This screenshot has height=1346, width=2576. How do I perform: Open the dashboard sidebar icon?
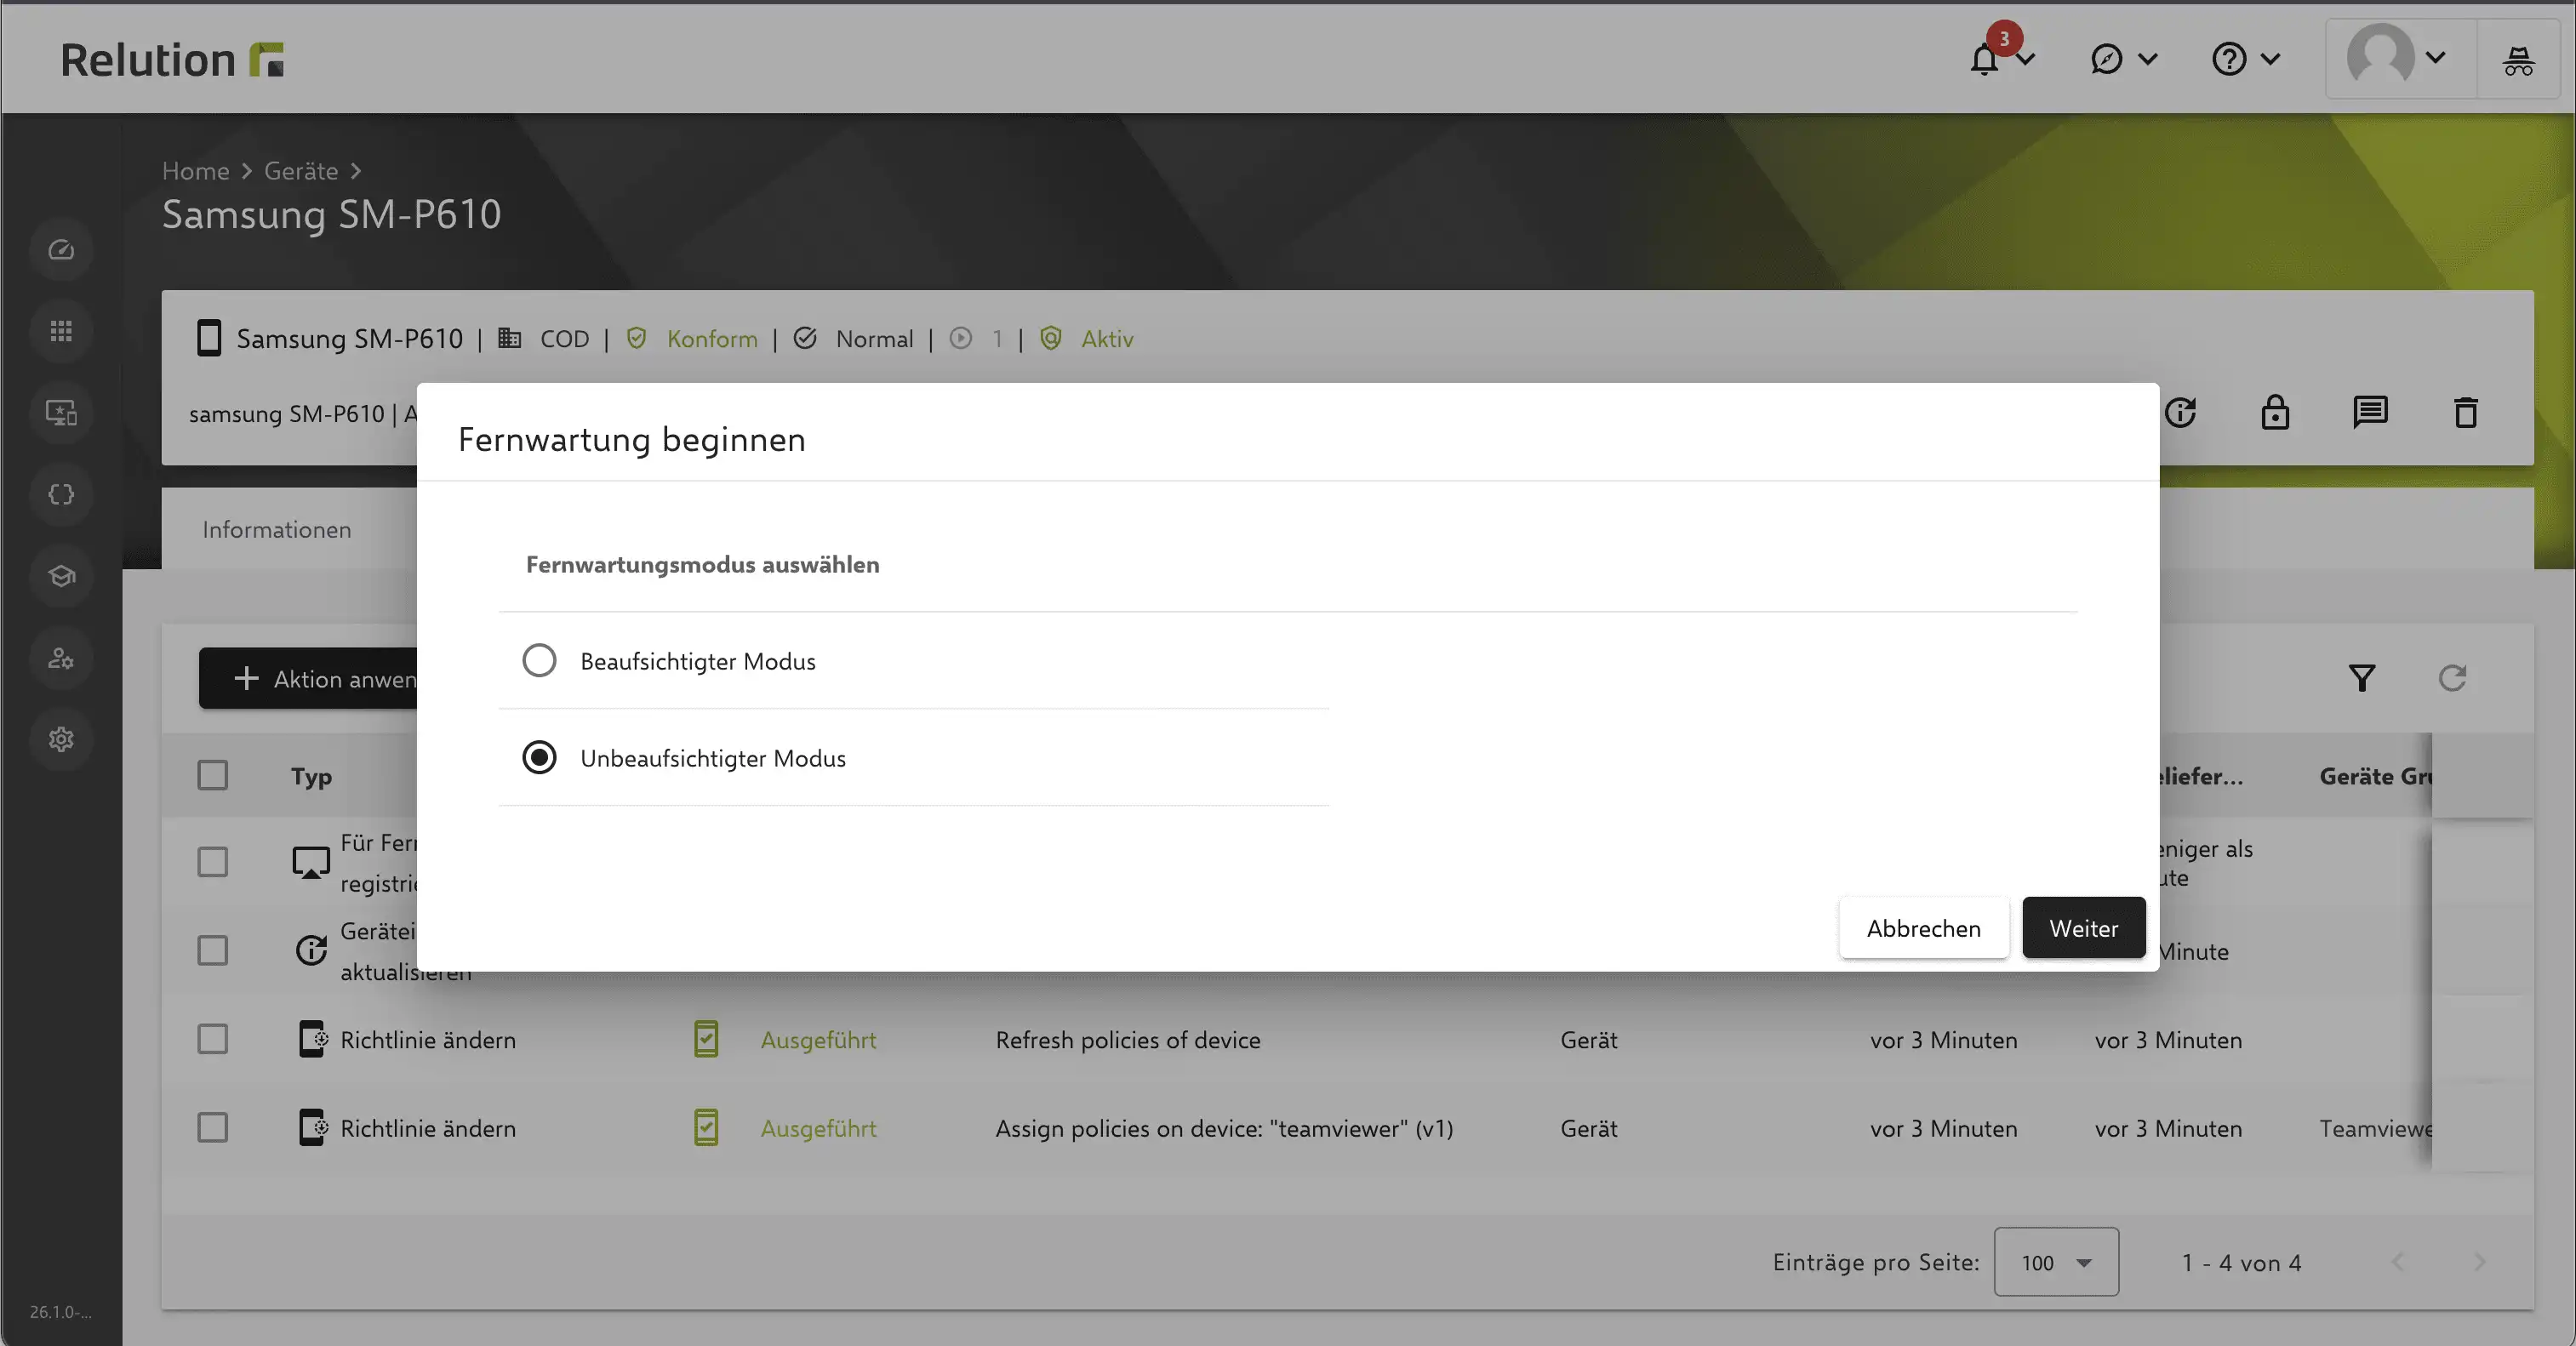[61, 249]
